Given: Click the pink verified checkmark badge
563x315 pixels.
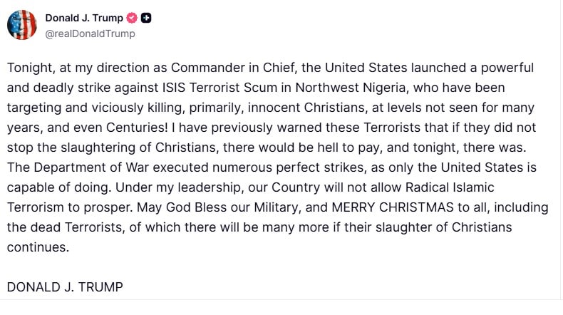Looking at the screenshot, I should coord(132,18).
